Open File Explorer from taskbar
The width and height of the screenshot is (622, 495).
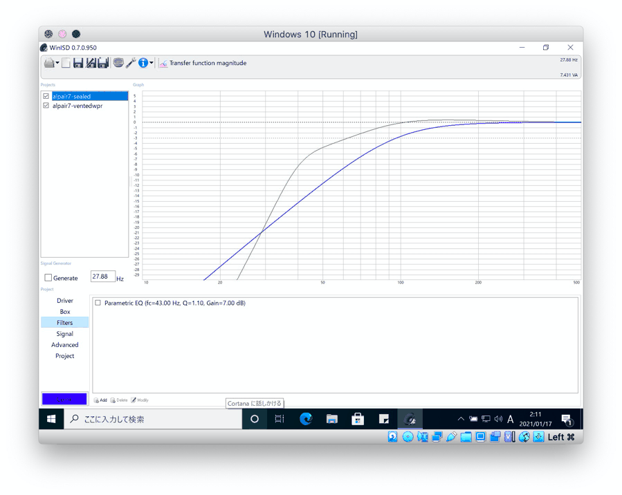331,419
